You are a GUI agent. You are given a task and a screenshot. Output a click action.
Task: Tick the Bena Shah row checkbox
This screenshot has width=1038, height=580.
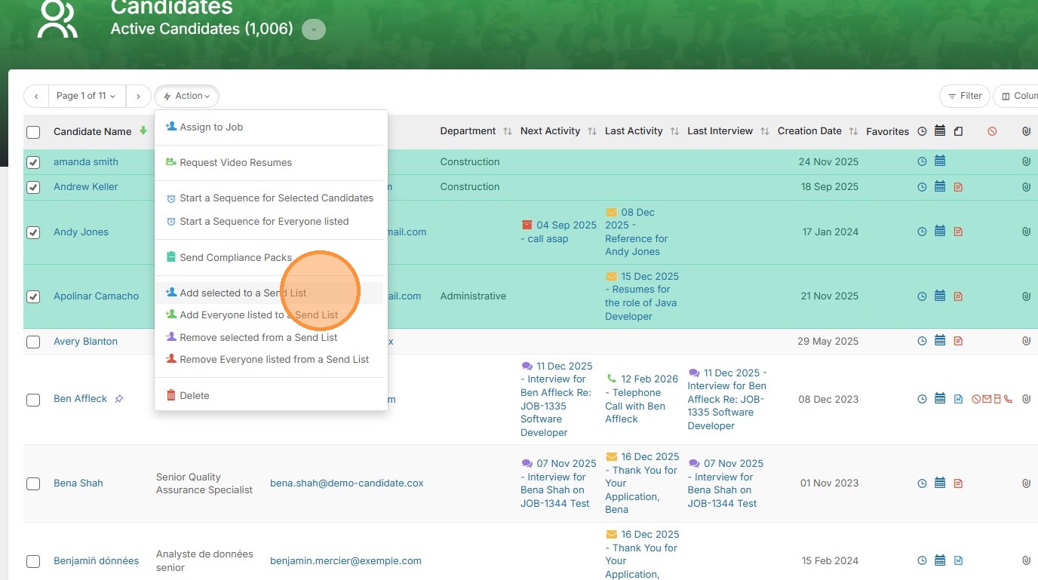coord(33,483)
